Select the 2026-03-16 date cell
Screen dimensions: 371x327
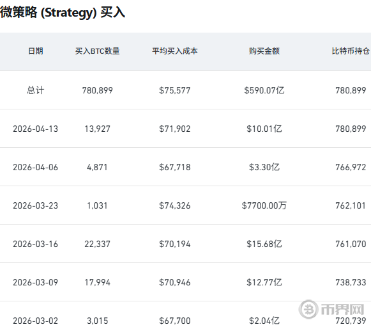coord(36,244)
